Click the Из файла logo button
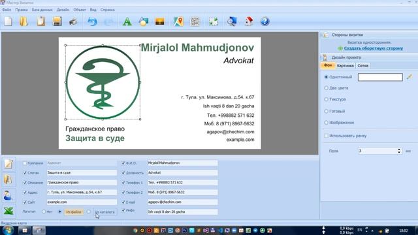 (x=74, y=212)
